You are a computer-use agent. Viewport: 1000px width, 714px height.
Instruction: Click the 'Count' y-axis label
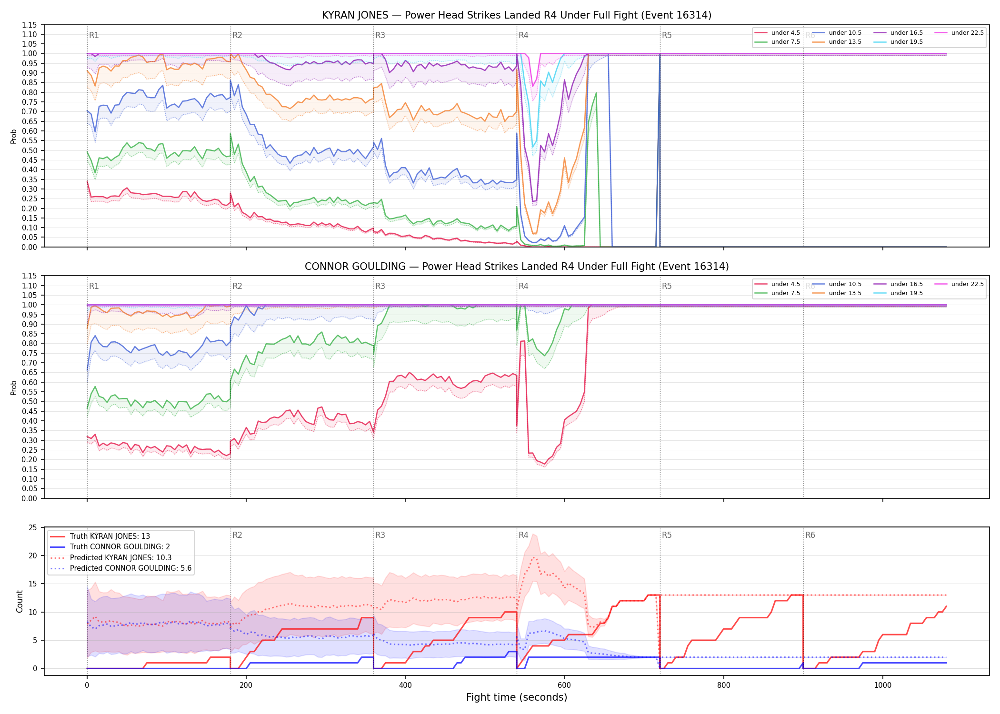(20, 601)
